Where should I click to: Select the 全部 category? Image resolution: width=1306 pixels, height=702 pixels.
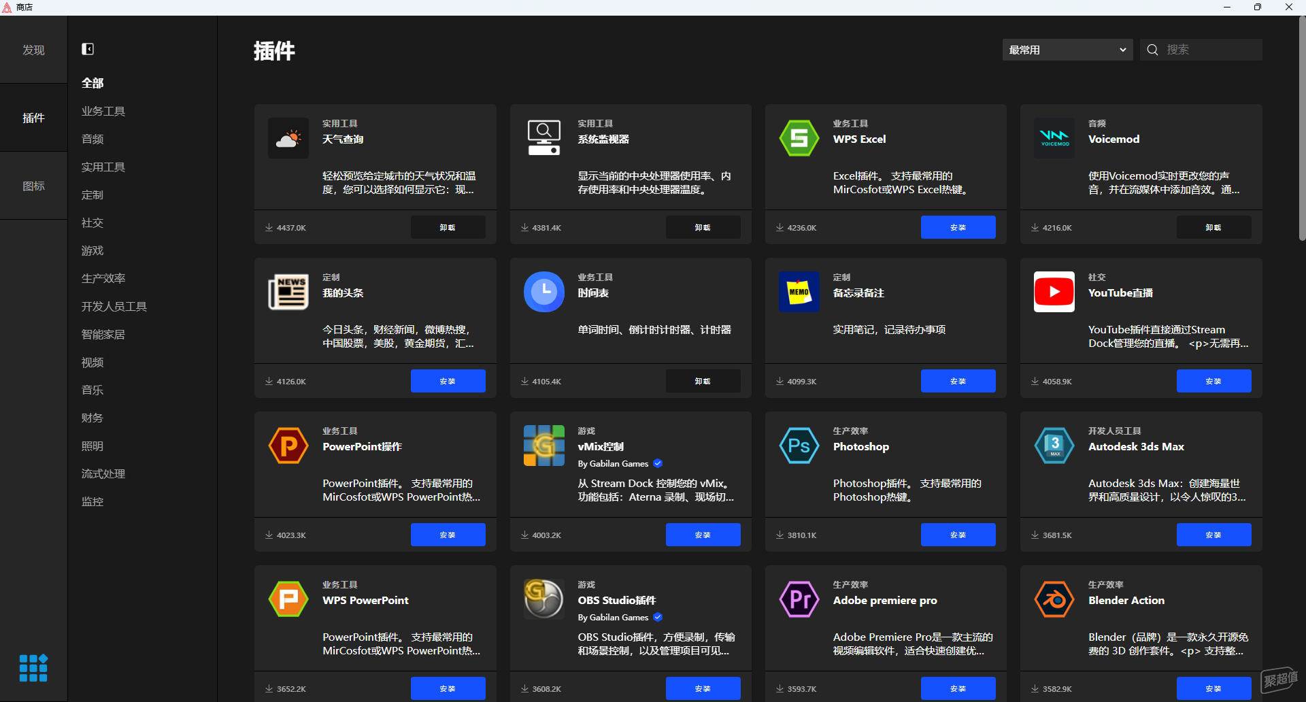pyautogui.click(x=93, y=83)
